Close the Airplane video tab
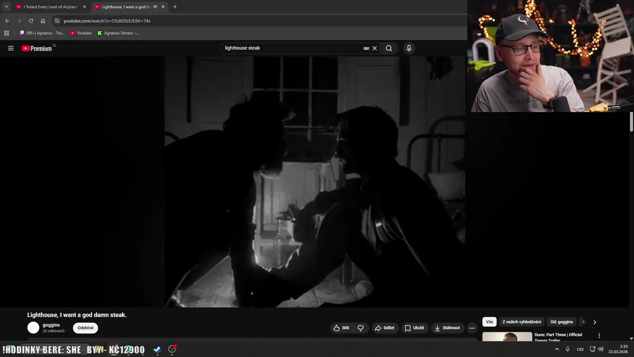 [x=84, y=7]
